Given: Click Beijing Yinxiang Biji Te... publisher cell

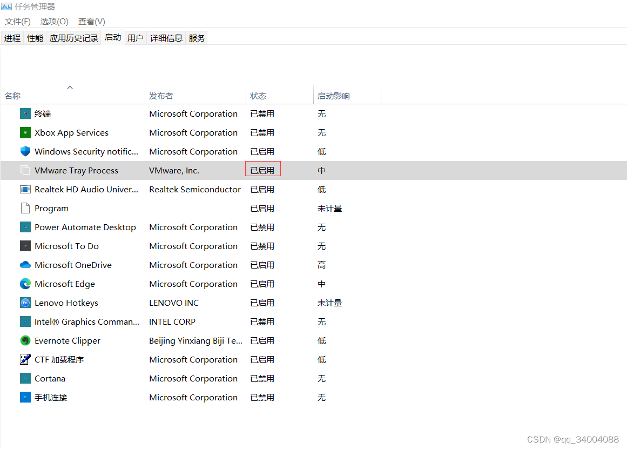Looking at the screenshot, I should click(x=195, y=340).
